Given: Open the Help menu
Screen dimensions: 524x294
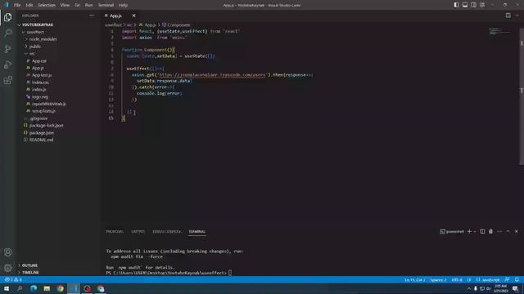Looking at the screenshot, I should pyautogui.click(x=123, y=5).
